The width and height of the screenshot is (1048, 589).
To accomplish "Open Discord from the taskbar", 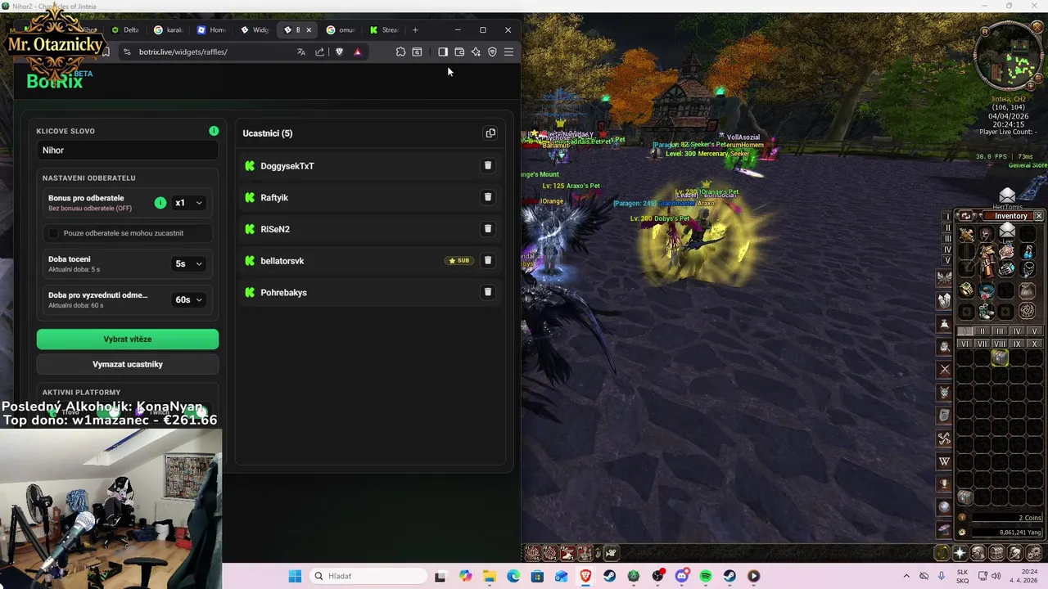I will coord(682,576).
